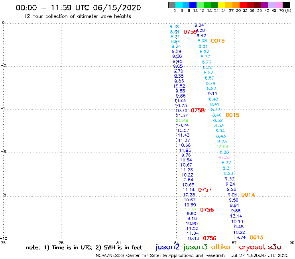295x259 pixels.
Task: Click the NOAA/NESDIS footer credit text
Action: [160, 256]
